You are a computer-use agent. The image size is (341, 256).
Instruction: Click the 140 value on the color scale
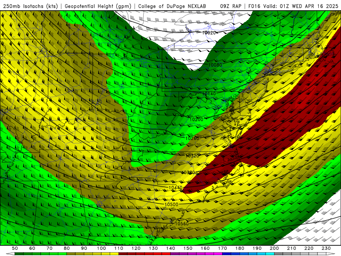[x=170, y=248]
